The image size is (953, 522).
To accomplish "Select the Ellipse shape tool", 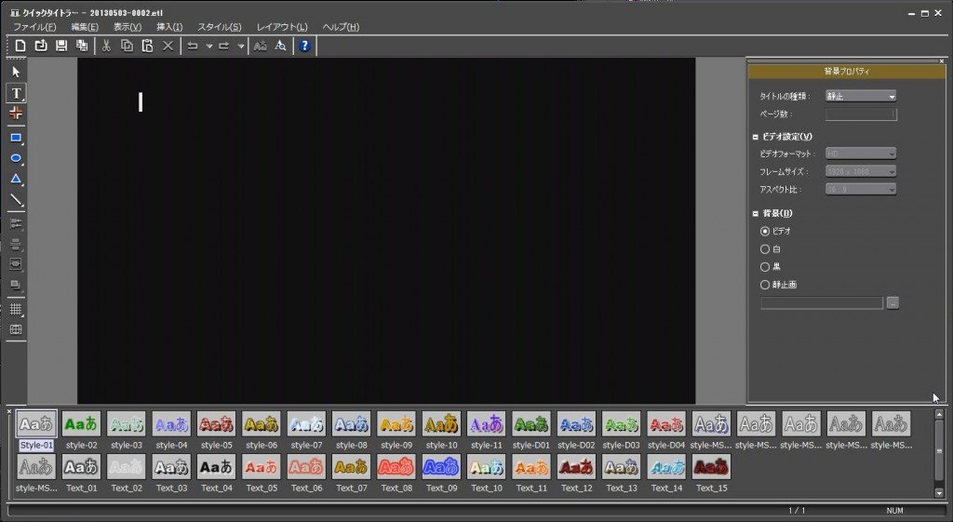I will (17, 158).
